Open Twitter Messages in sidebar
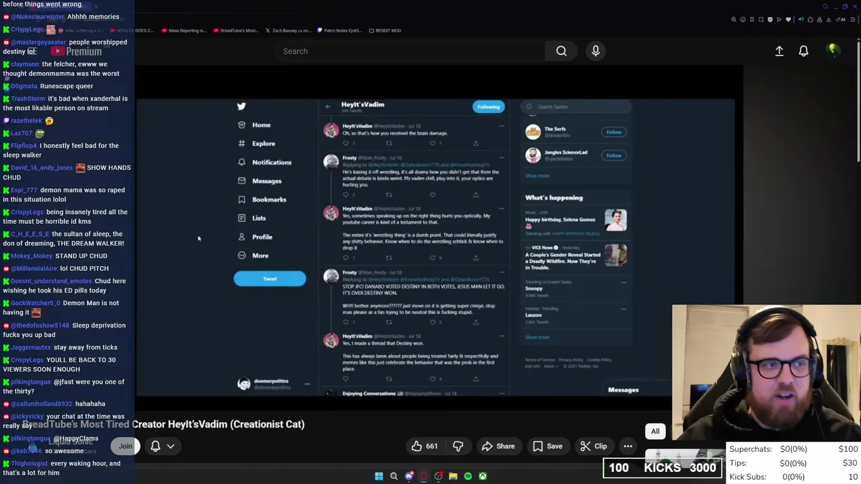The height and width of the screenshot is (484, 861). [260, 181]
